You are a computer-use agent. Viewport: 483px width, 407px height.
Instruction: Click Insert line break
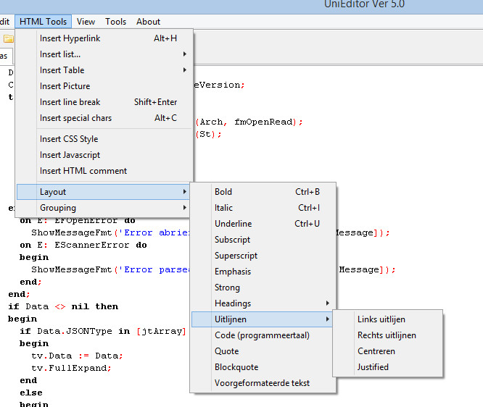coord(70,102)
